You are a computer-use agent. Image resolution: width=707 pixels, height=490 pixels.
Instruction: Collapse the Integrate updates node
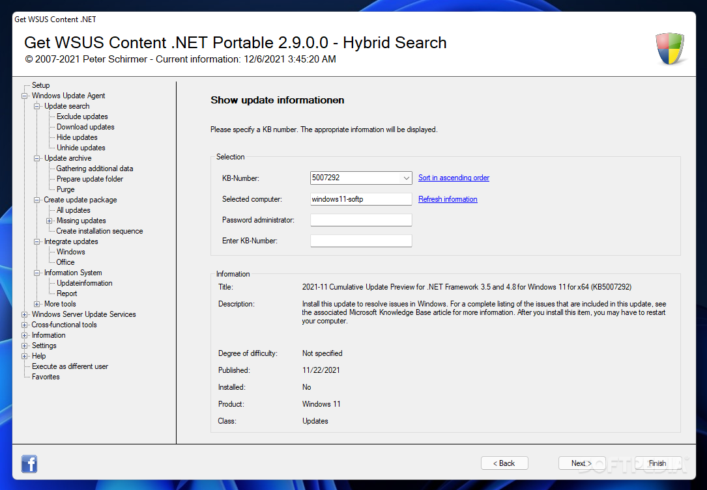37,242
